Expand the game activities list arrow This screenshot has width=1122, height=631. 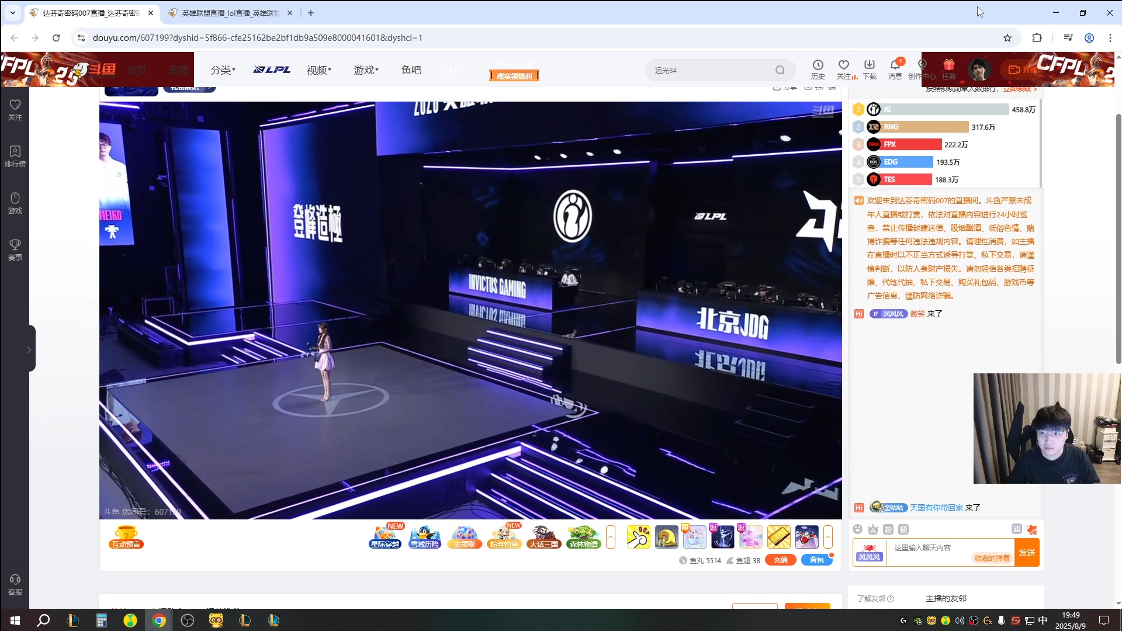pos(611,537)
